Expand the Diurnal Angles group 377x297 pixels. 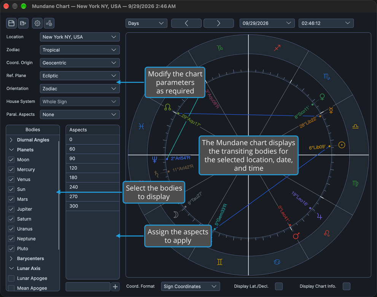[x=11, y=140]
